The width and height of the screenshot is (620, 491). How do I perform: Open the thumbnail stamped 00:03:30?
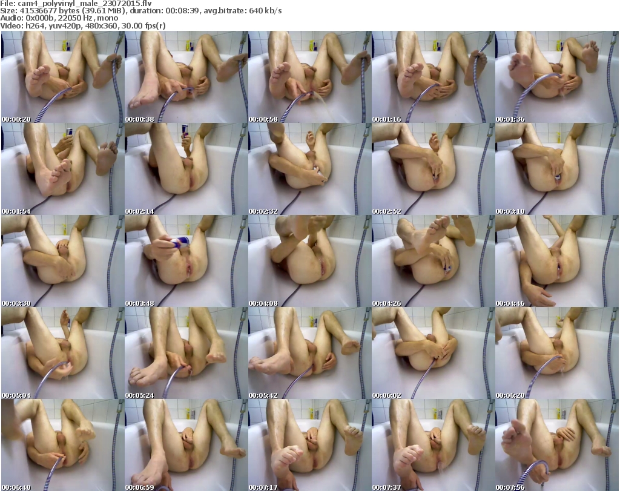click(x=63, y=262)
